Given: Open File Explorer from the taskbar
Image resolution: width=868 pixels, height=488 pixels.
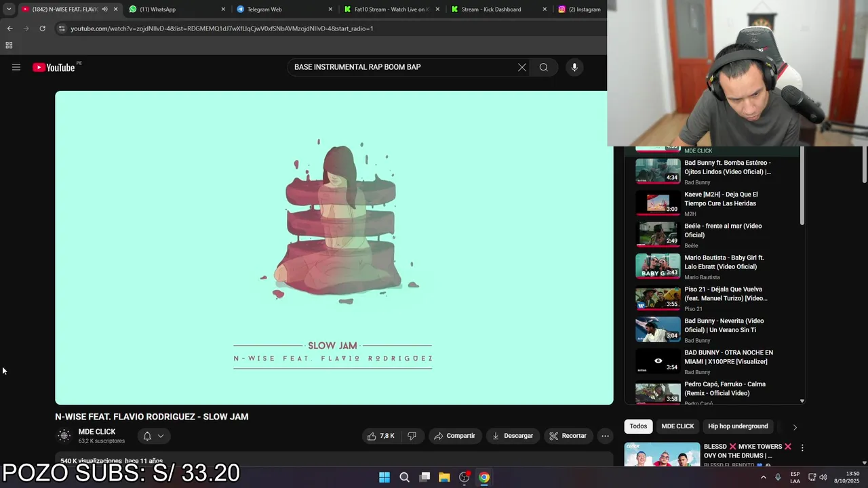Looking at the screenshot, I should pos(444,477).
